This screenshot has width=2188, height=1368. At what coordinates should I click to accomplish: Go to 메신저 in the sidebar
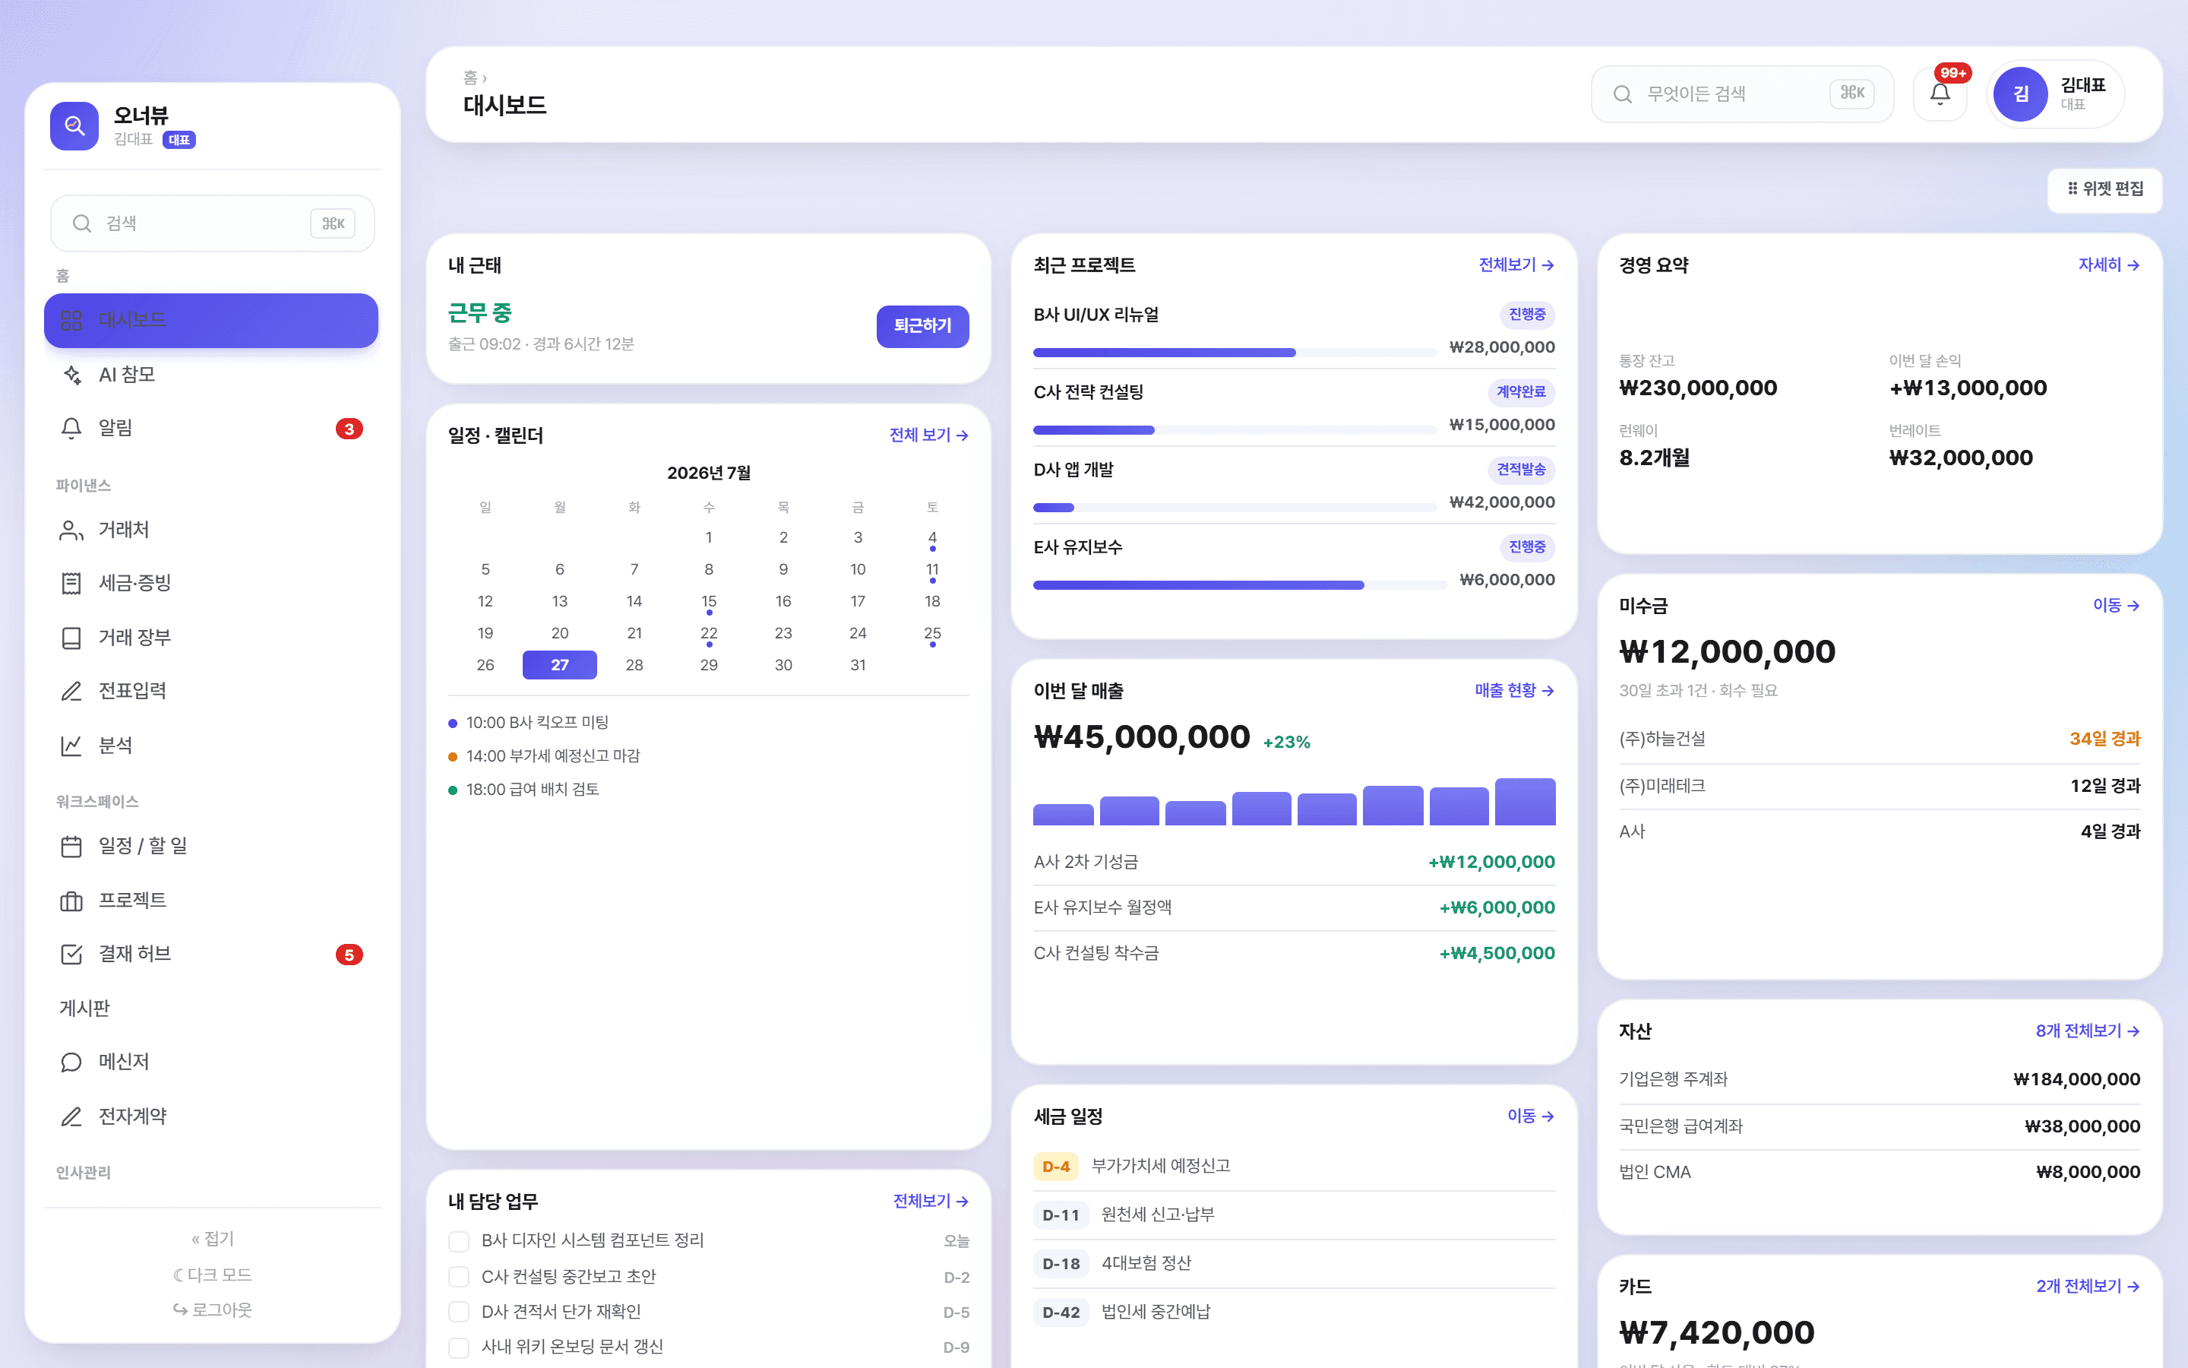pos(210,1062)
